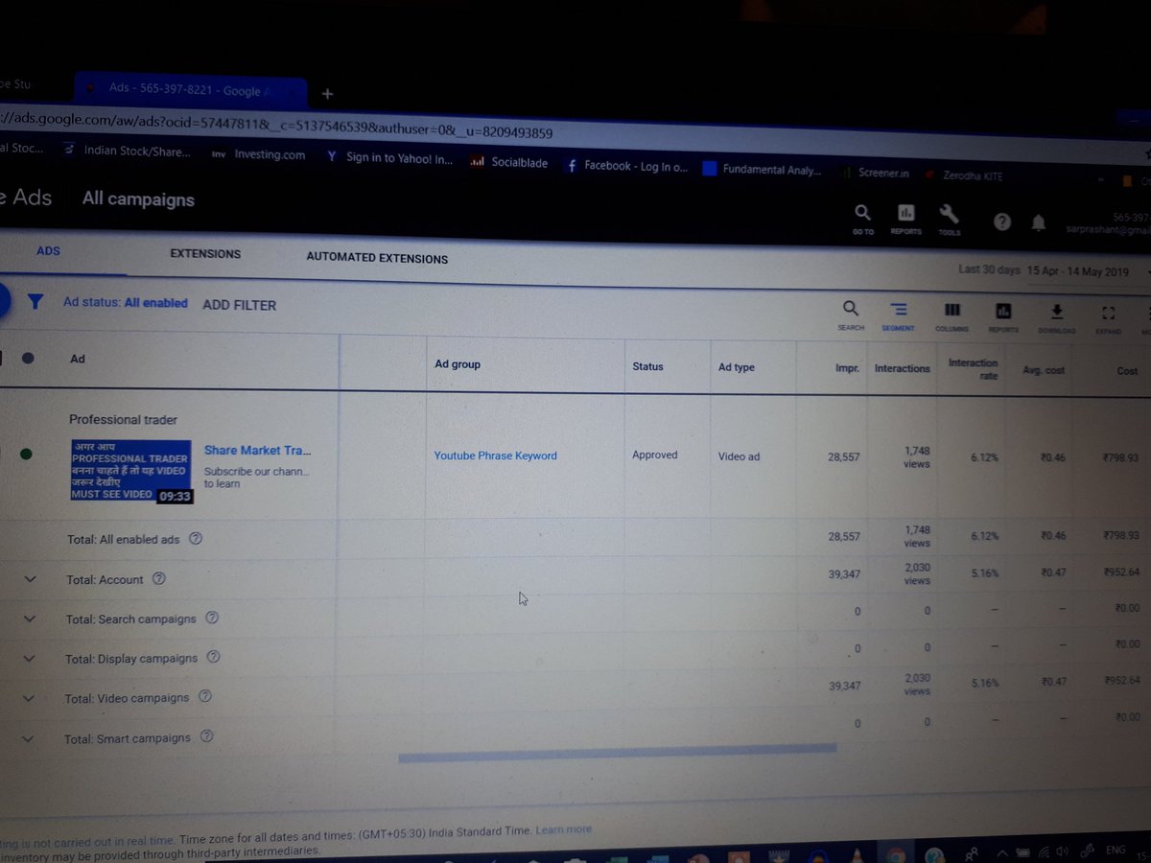Image resolution: width=1151 pixels, height=863 pixels.
Task: Select the Ads - 565-397-8221 browser tab
Action: coord(192,91)
